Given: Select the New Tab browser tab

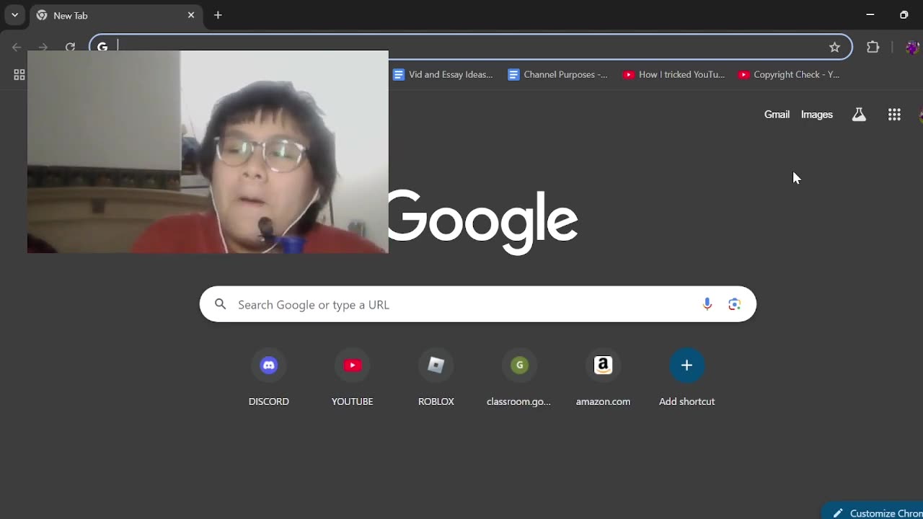Looking at the screenshot, I should click(x=117, y=15).
